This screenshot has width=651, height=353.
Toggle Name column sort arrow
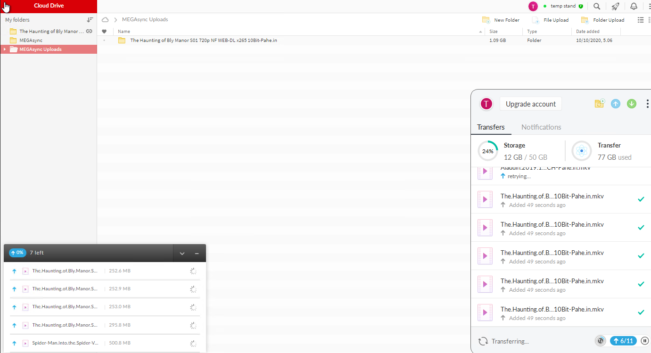[x=481, y=32]
